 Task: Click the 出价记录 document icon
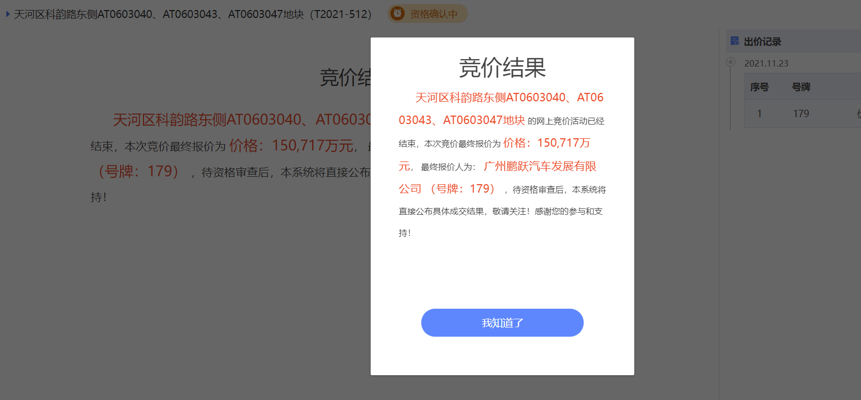tap(734, 41)
